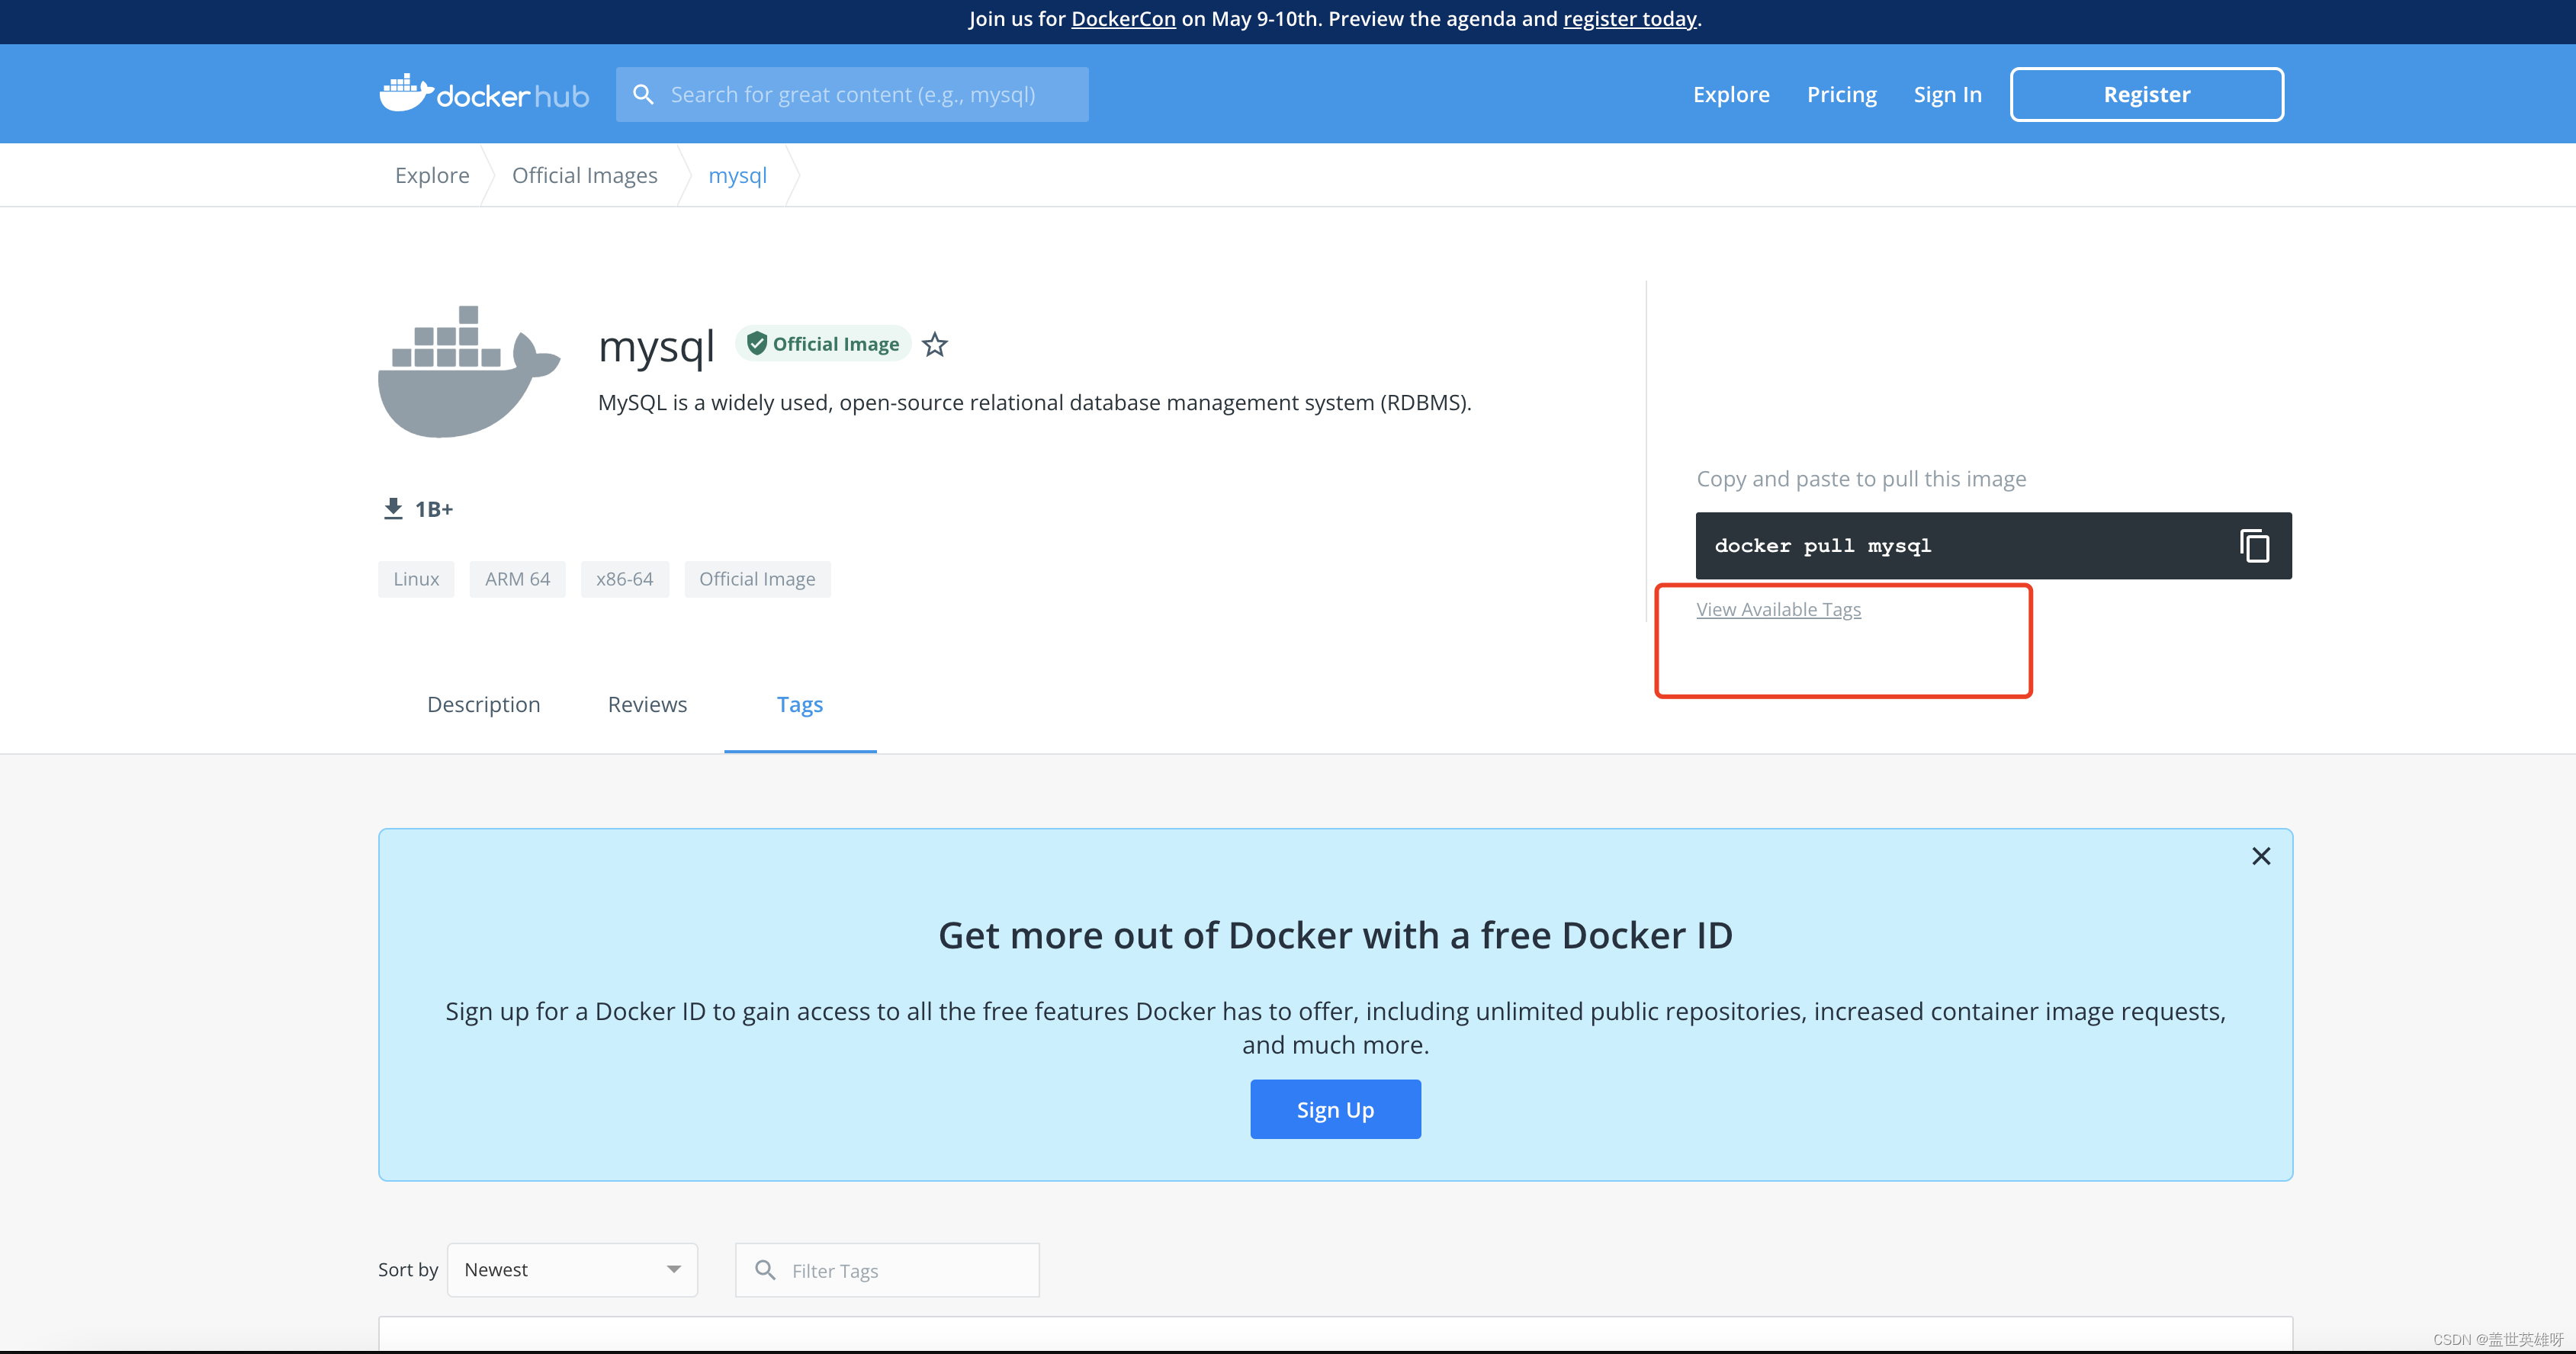Screen dimensions: 2576x1354
Task: Click the View Available Tags link
Action: click(1778, 609)
